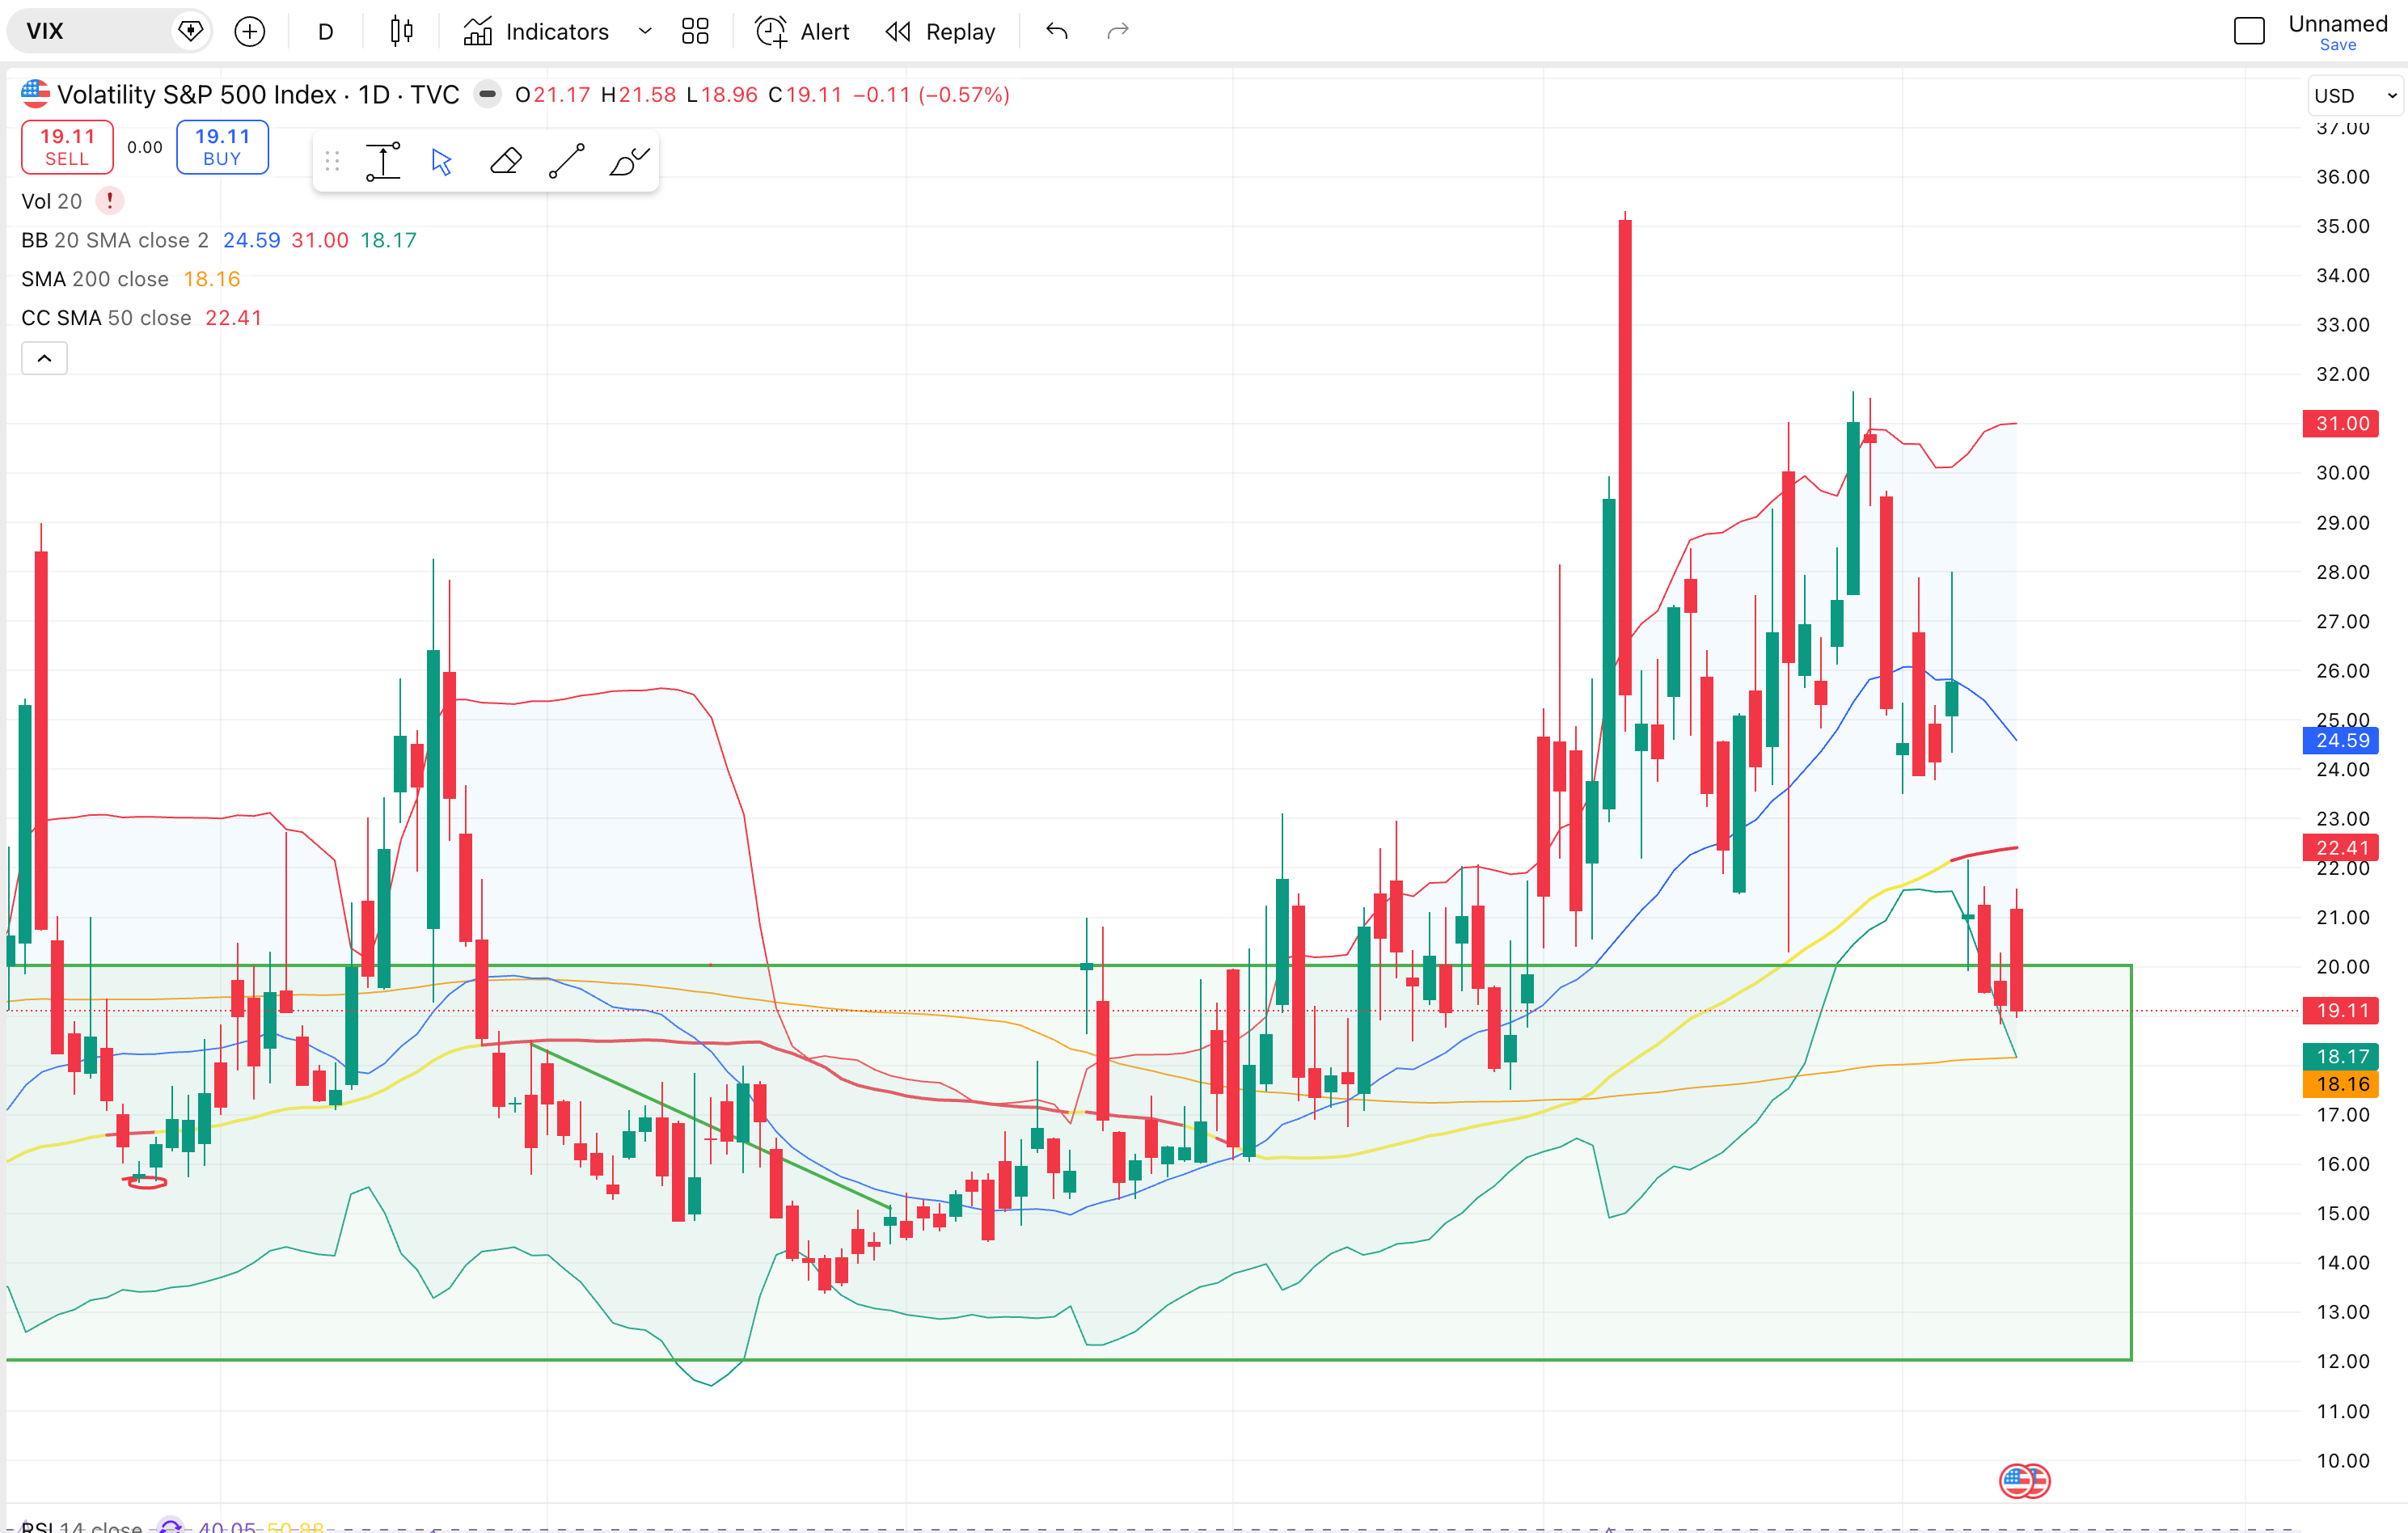This screenshot has height=1533, width=2408.
Task: Click the 19.11 SELL button
Action: 67,147
